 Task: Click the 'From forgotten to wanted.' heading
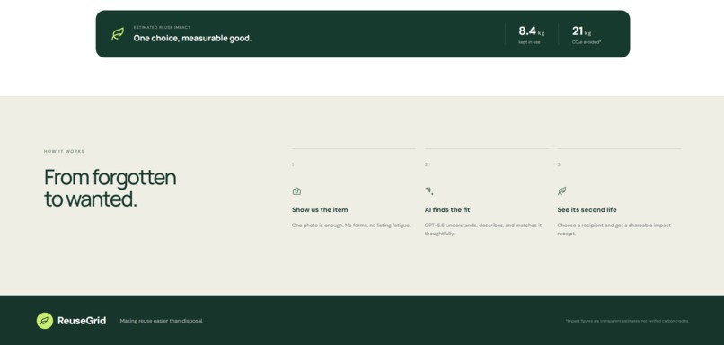click(x=110, y=188)
